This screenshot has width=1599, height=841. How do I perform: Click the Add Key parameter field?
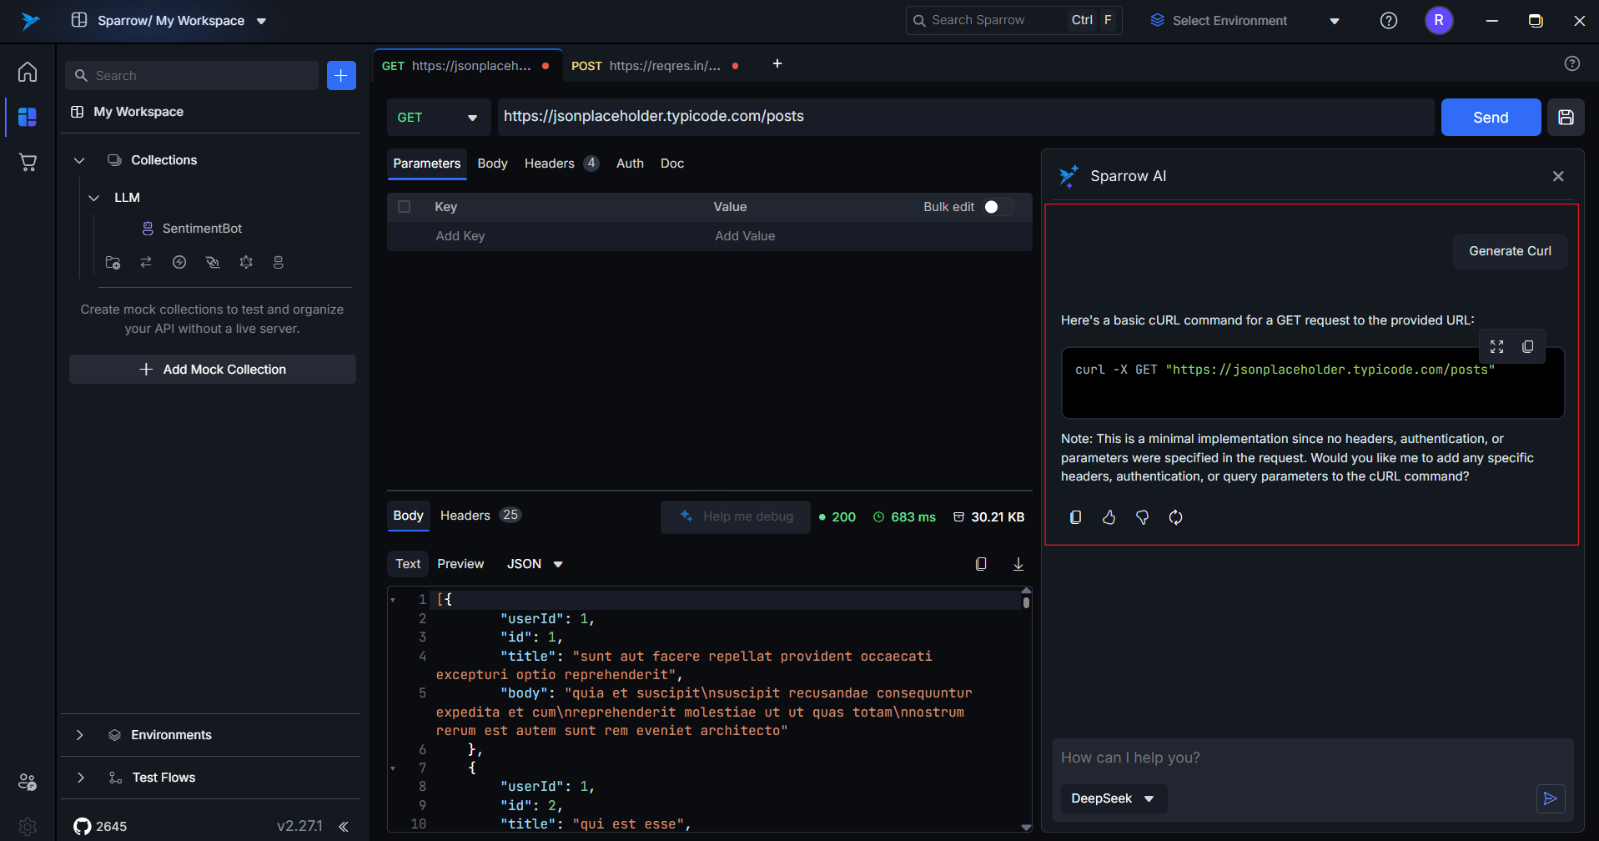point(568,236)
